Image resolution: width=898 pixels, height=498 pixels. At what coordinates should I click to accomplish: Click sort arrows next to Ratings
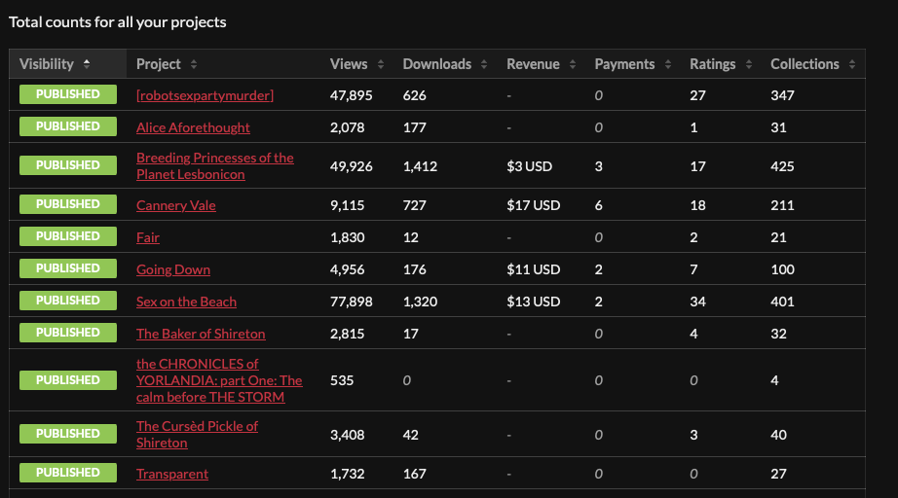coord(748,64)
